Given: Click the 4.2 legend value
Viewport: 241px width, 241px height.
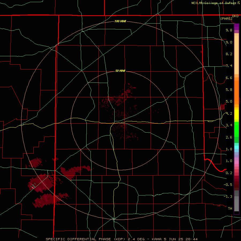Looking at the screenshot, I should 229,114.
